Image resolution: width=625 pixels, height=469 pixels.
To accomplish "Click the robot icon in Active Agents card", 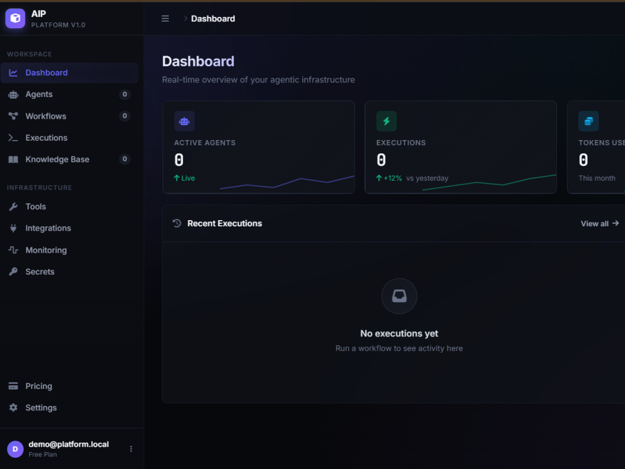I will click(x=184, y=121).
